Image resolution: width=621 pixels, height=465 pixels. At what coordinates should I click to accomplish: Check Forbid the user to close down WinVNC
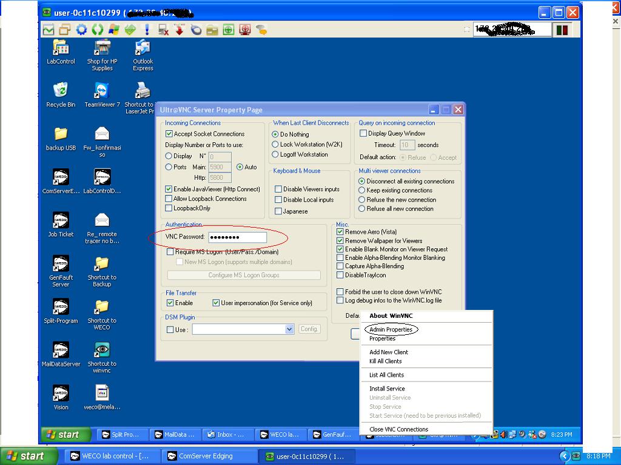click(340, 292)
